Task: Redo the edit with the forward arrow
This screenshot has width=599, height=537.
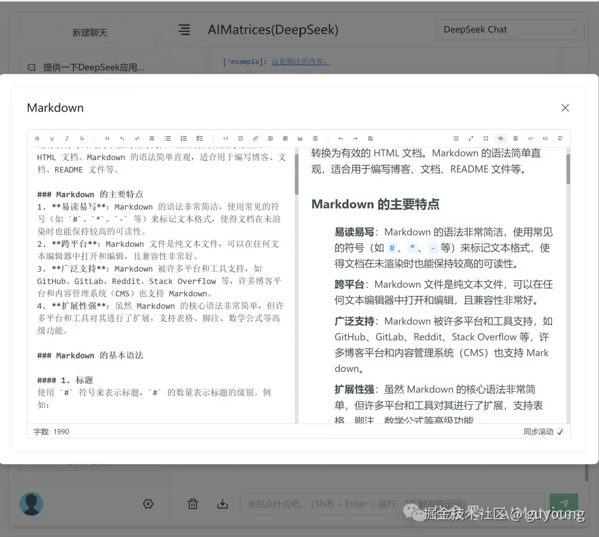Action: tap(356, 139)
